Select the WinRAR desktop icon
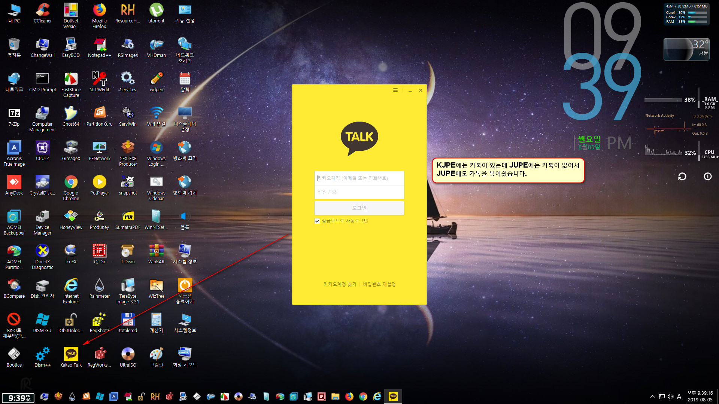The image size is (719, 404). point(156,254)
